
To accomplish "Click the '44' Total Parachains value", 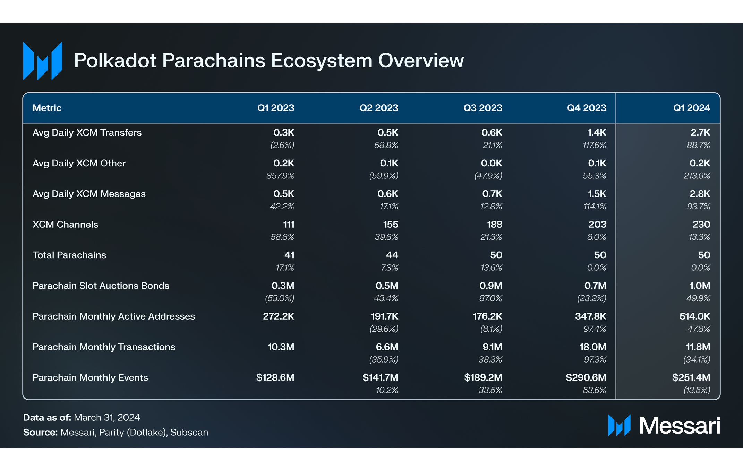I will pos(392,255).
